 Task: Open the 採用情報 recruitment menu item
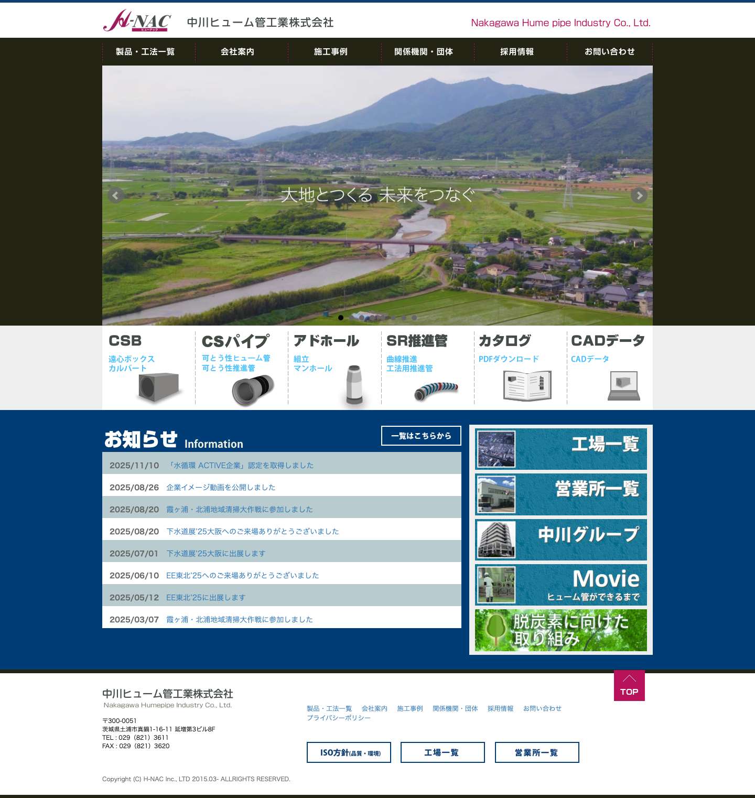coord(517,52)
